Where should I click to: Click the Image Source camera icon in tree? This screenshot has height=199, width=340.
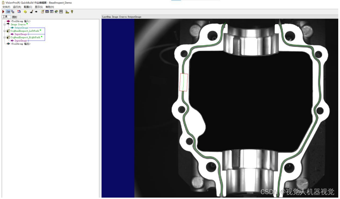8,24
